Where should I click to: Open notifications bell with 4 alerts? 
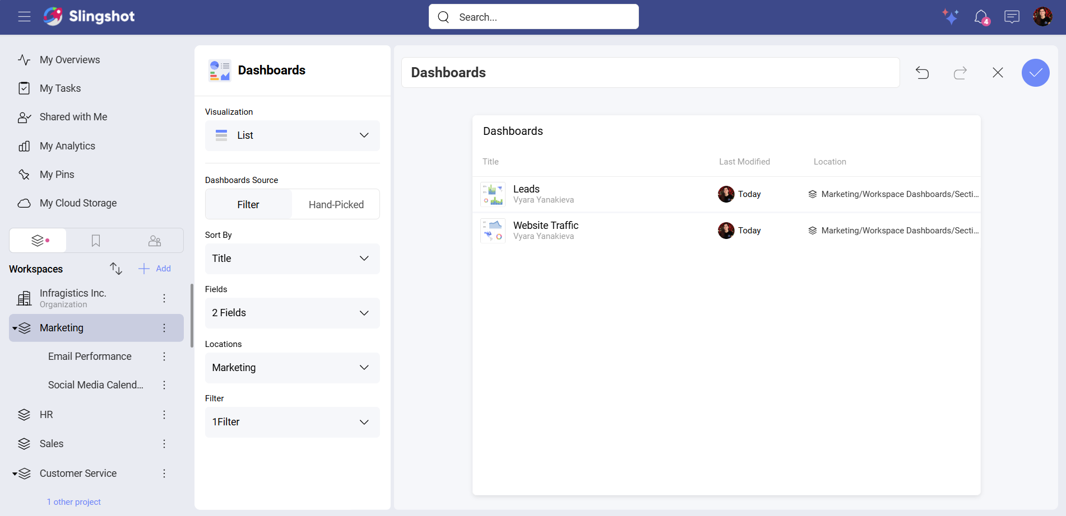(981, 17)
